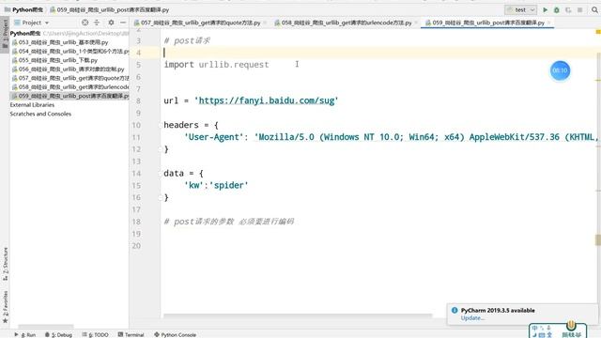Screen dimensions: 601x338
Task: Run the test configuration with green play button
Action: click(x=545, y=10)
